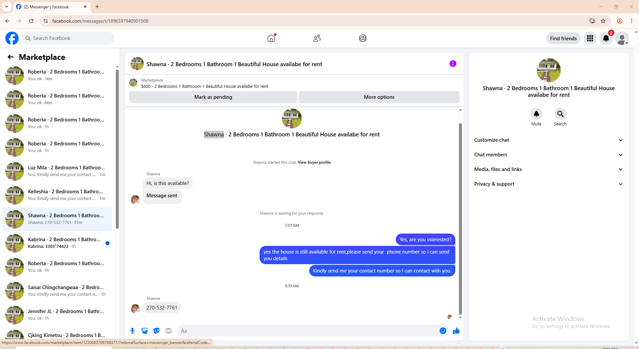Click 'Yes, are you interested?' message bubble

tap(425, 240)
